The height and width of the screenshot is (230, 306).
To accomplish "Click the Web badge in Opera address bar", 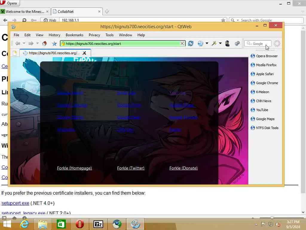I will click(50, 20).
